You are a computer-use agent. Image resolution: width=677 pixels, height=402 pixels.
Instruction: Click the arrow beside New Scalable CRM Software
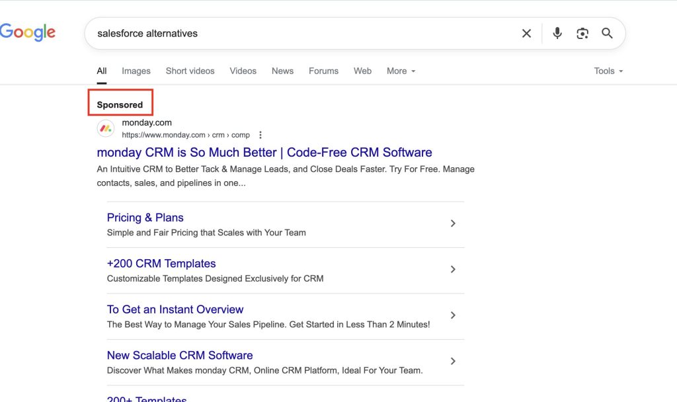coord(453,361)
